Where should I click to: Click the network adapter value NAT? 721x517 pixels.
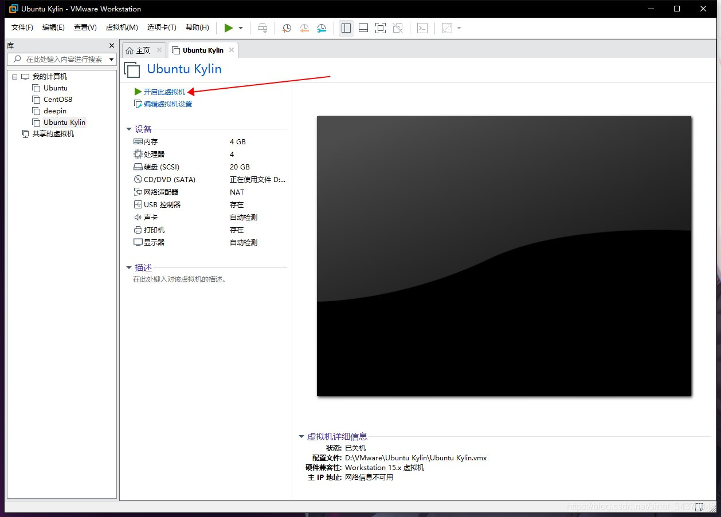point(237,192)
